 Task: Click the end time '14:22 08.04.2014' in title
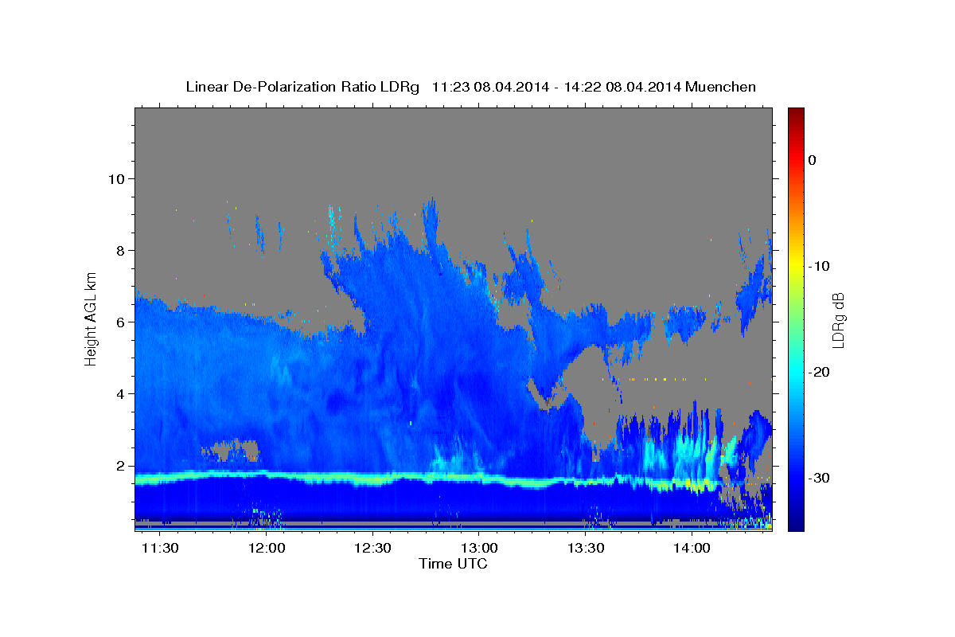coord(622,87)
